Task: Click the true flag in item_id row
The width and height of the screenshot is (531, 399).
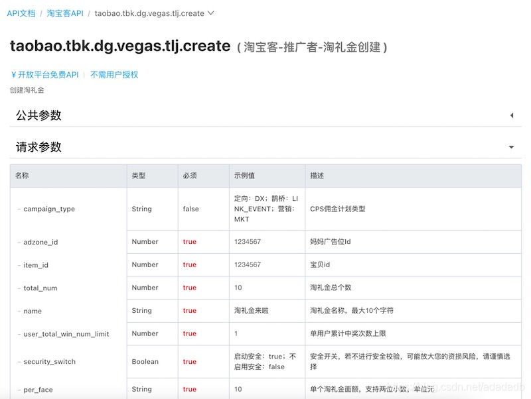Action: pos(190,264)
